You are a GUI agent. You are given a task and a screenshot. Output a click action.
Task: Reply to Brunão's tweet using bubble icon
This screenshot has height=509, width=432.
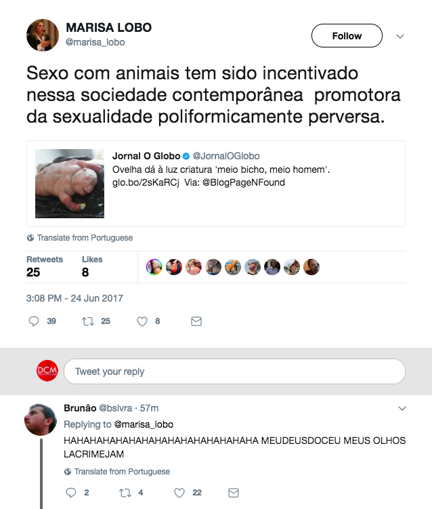[71, 493]
